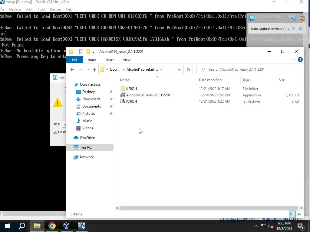
Task: Open the VirtualBox Devices menu
Action: (55, 9)
